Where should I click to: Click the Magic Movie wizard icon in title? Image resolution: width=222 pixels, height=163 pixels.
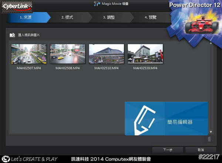pyautogui.click(x=97, y=4)
